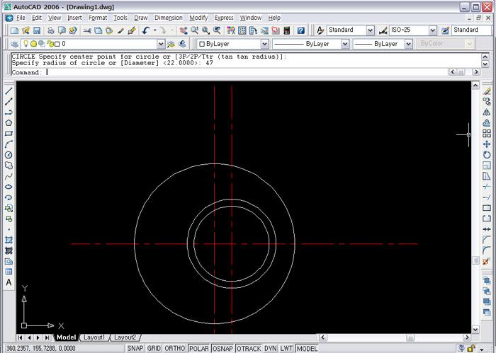Screen dimensions: 496x353
Task: Open the ByLayer linetype dropdown
Action: click(345, 44)
